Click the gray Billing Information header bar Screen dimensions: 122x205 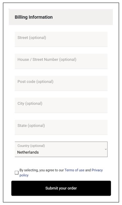[61, 17]
